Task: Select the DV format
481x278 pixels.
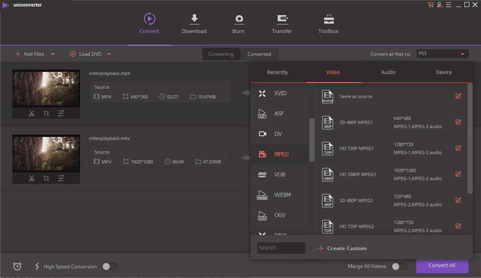Action: 280,134
